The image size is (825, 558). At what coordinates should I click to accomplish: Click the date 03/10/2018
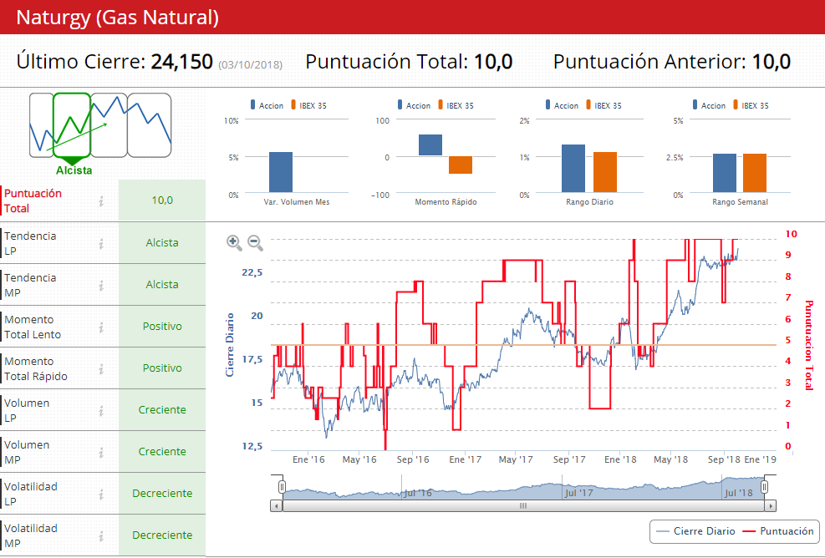tap(251, 64)
